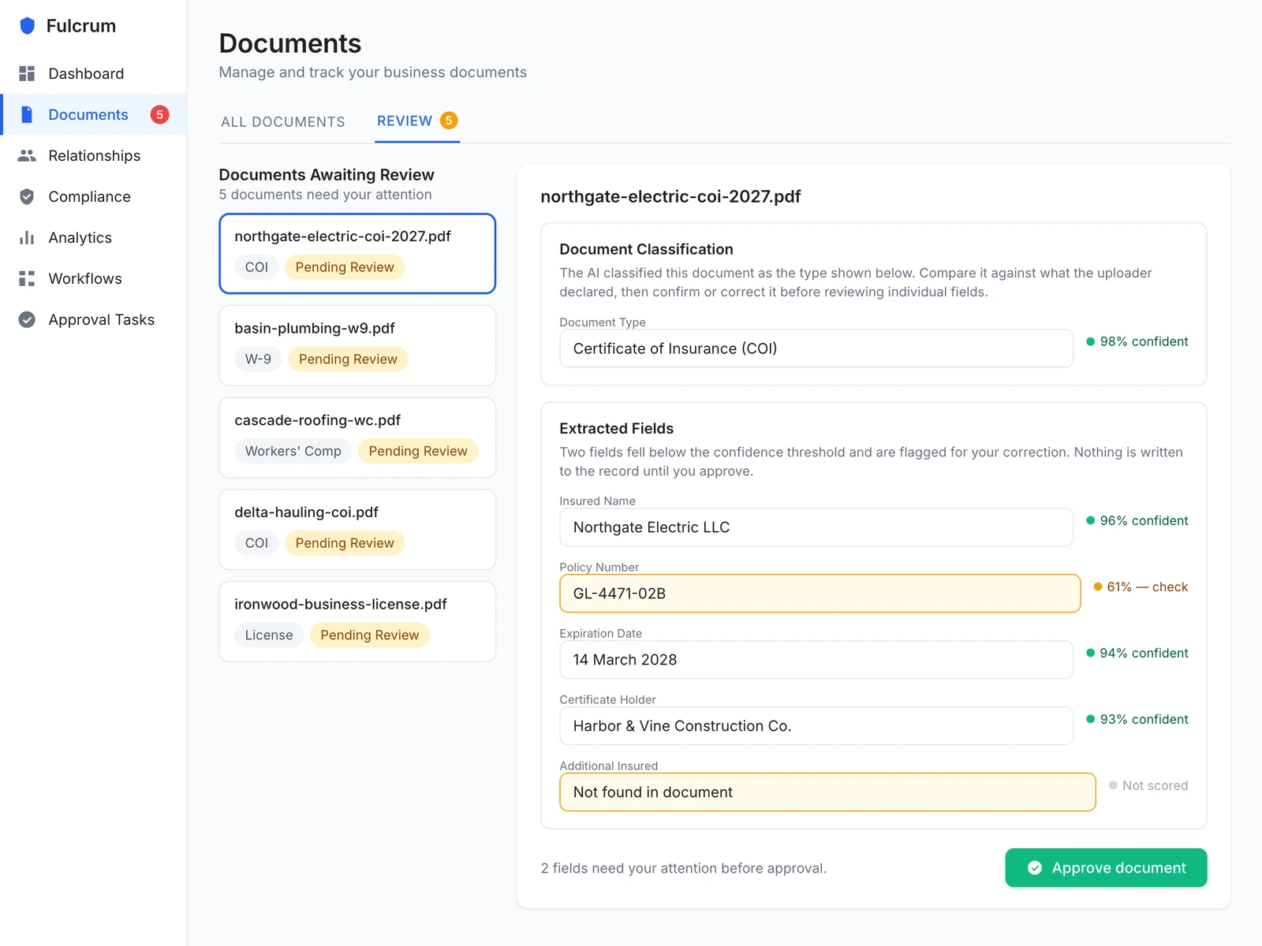
Task: Click the '98% confident' label
Action: [x=1144, y=341]
